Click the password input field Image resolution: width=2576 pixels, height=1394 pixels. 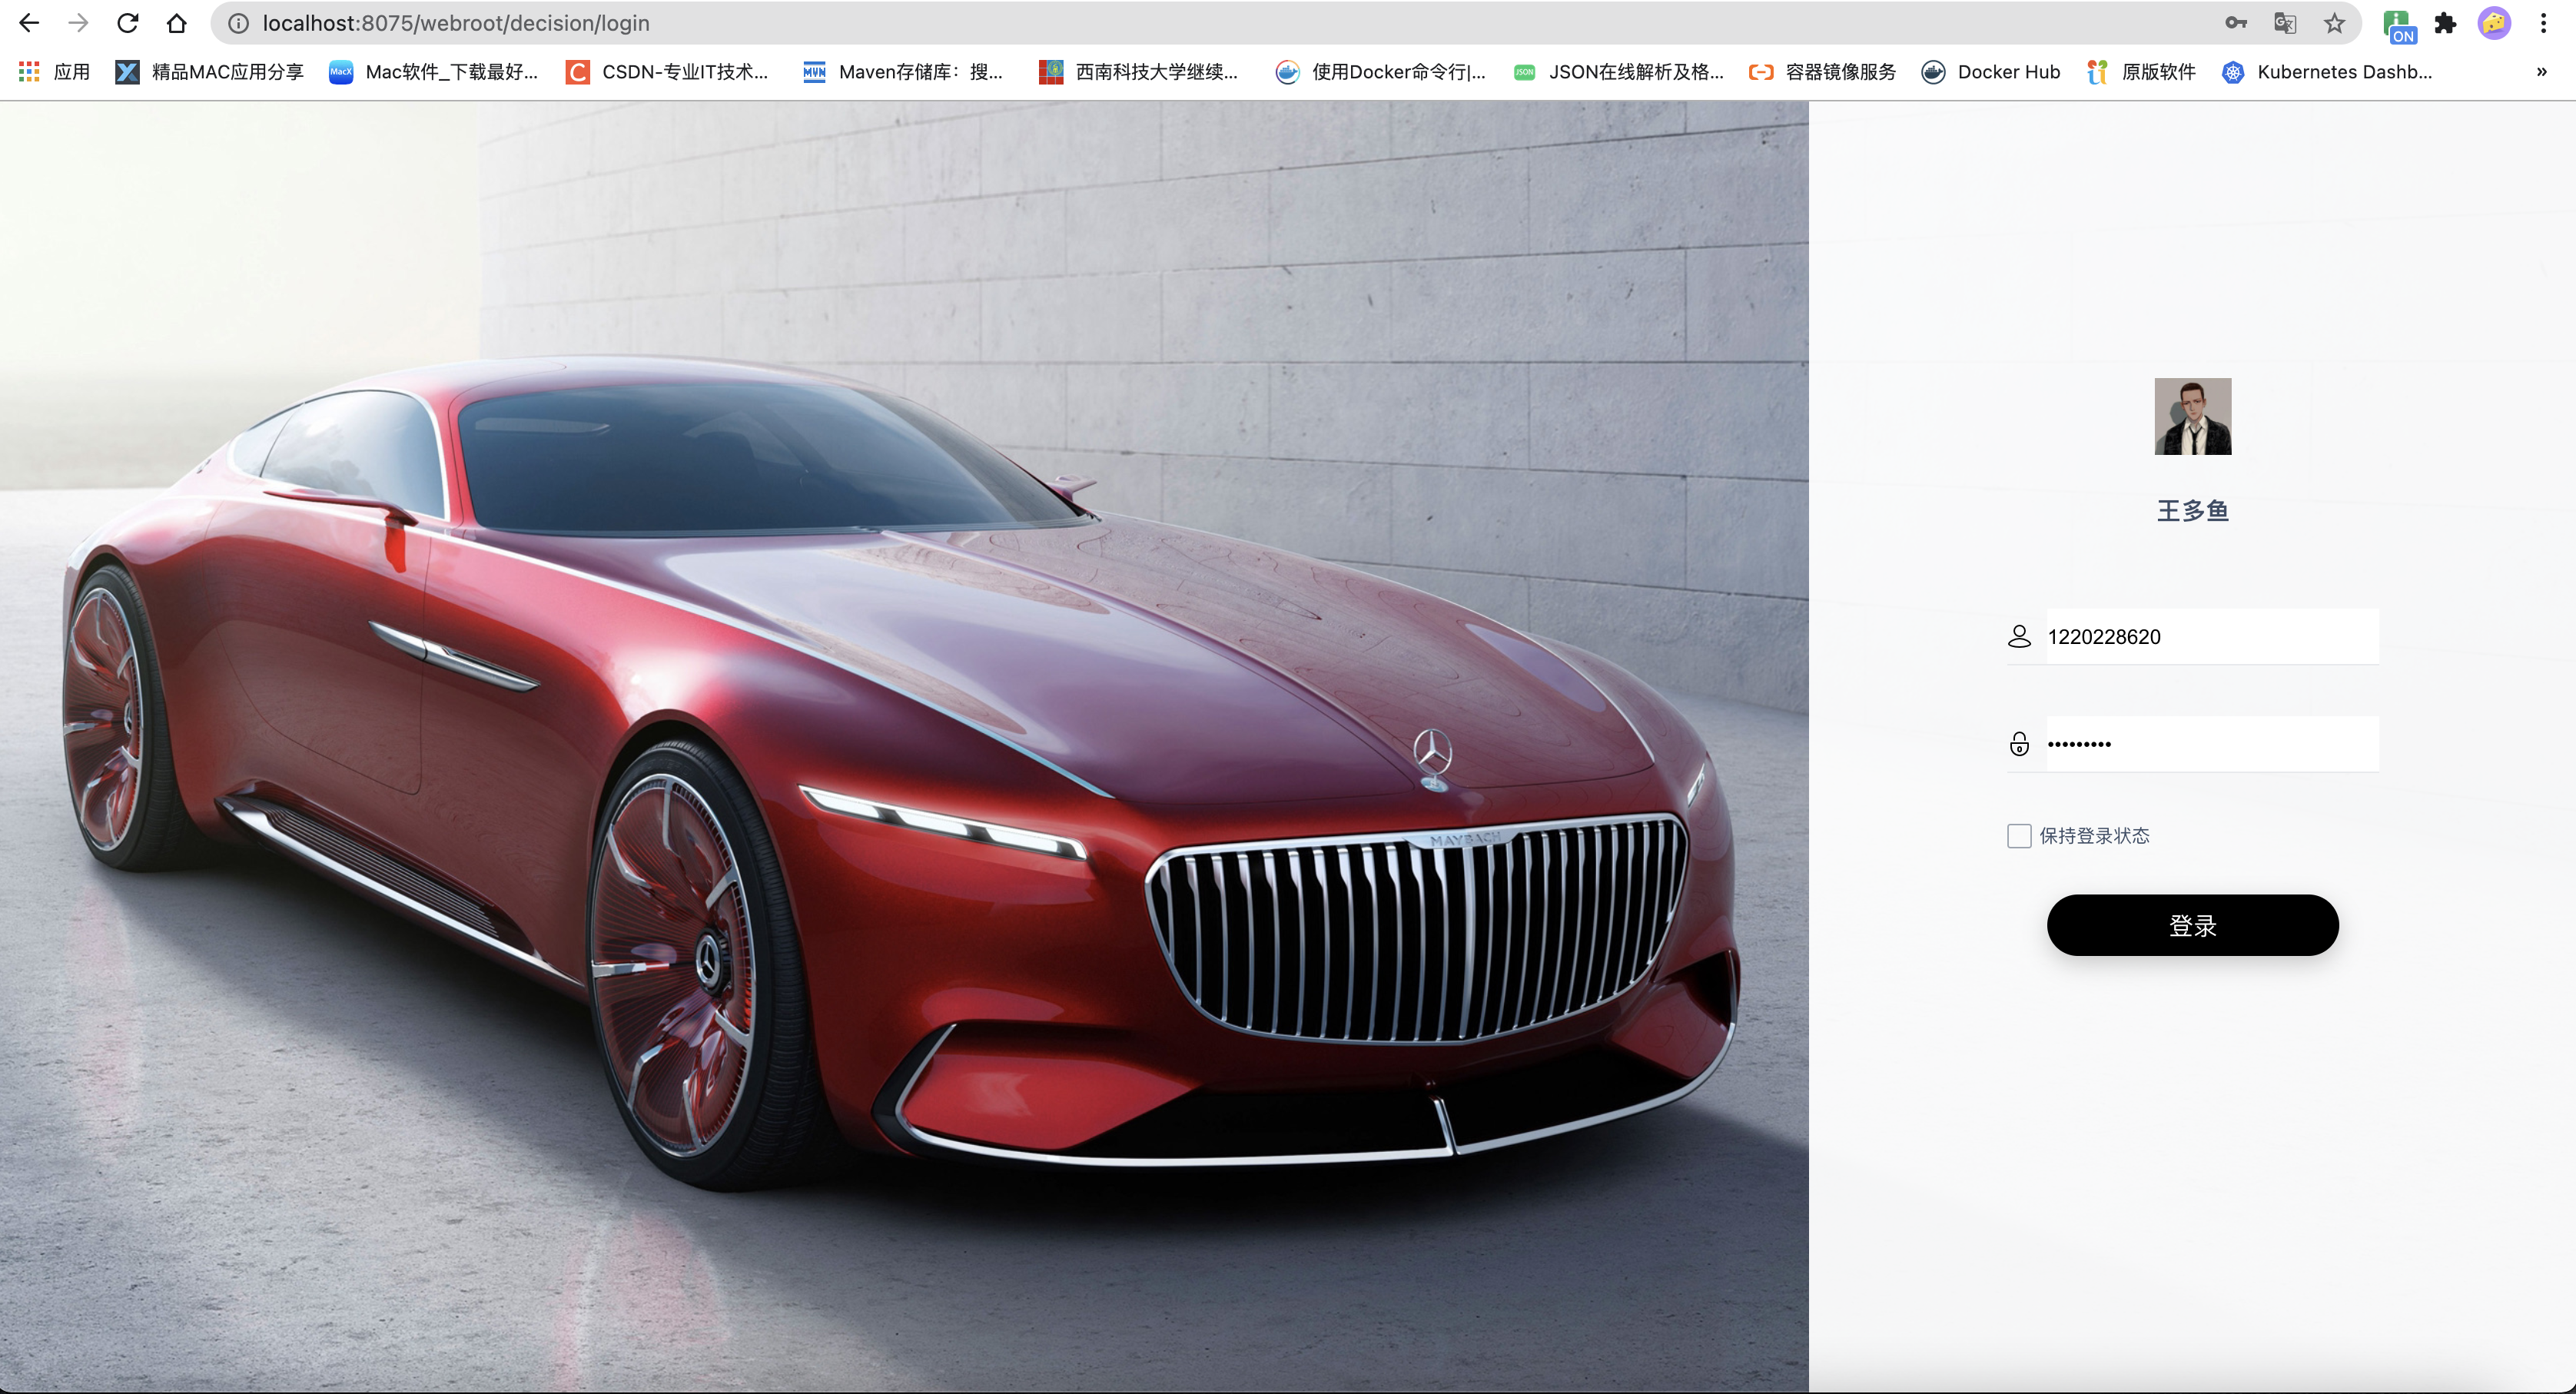2212,743
